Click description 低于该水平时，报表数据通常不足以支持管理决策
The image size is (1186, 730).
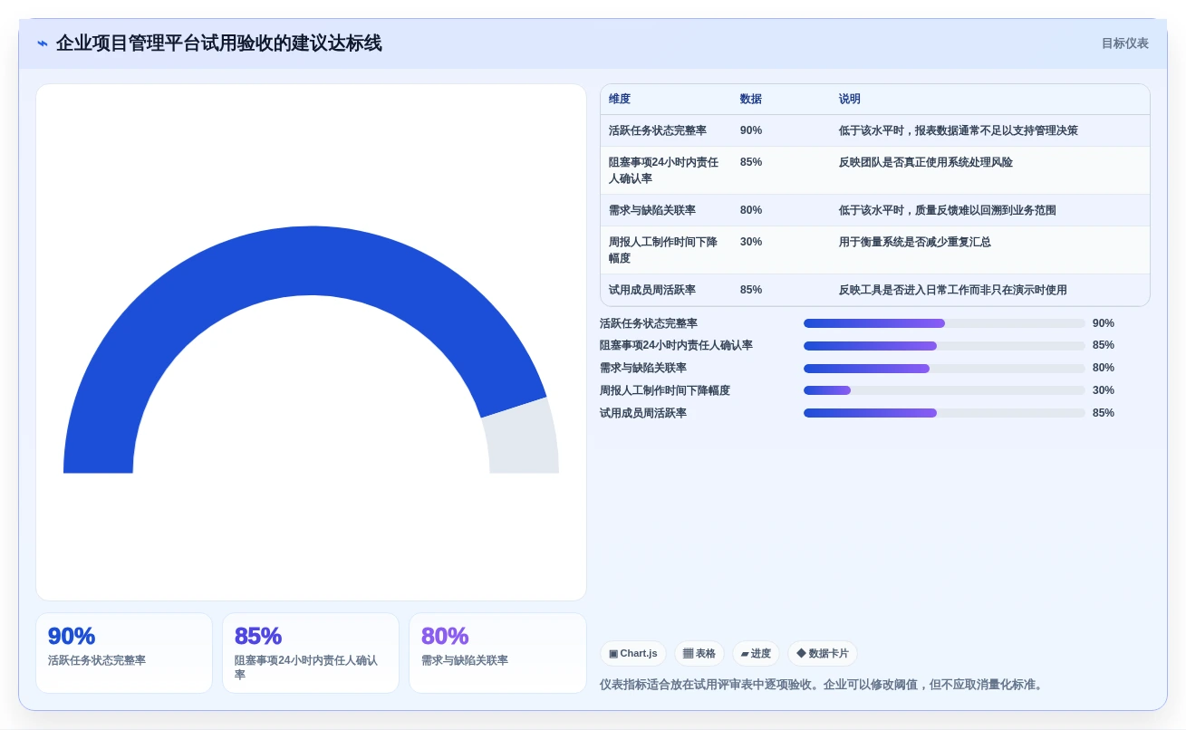pos(959,131)
